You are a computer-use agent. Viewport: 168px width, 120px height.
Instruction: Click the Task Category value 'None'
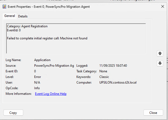coord(103,71)
